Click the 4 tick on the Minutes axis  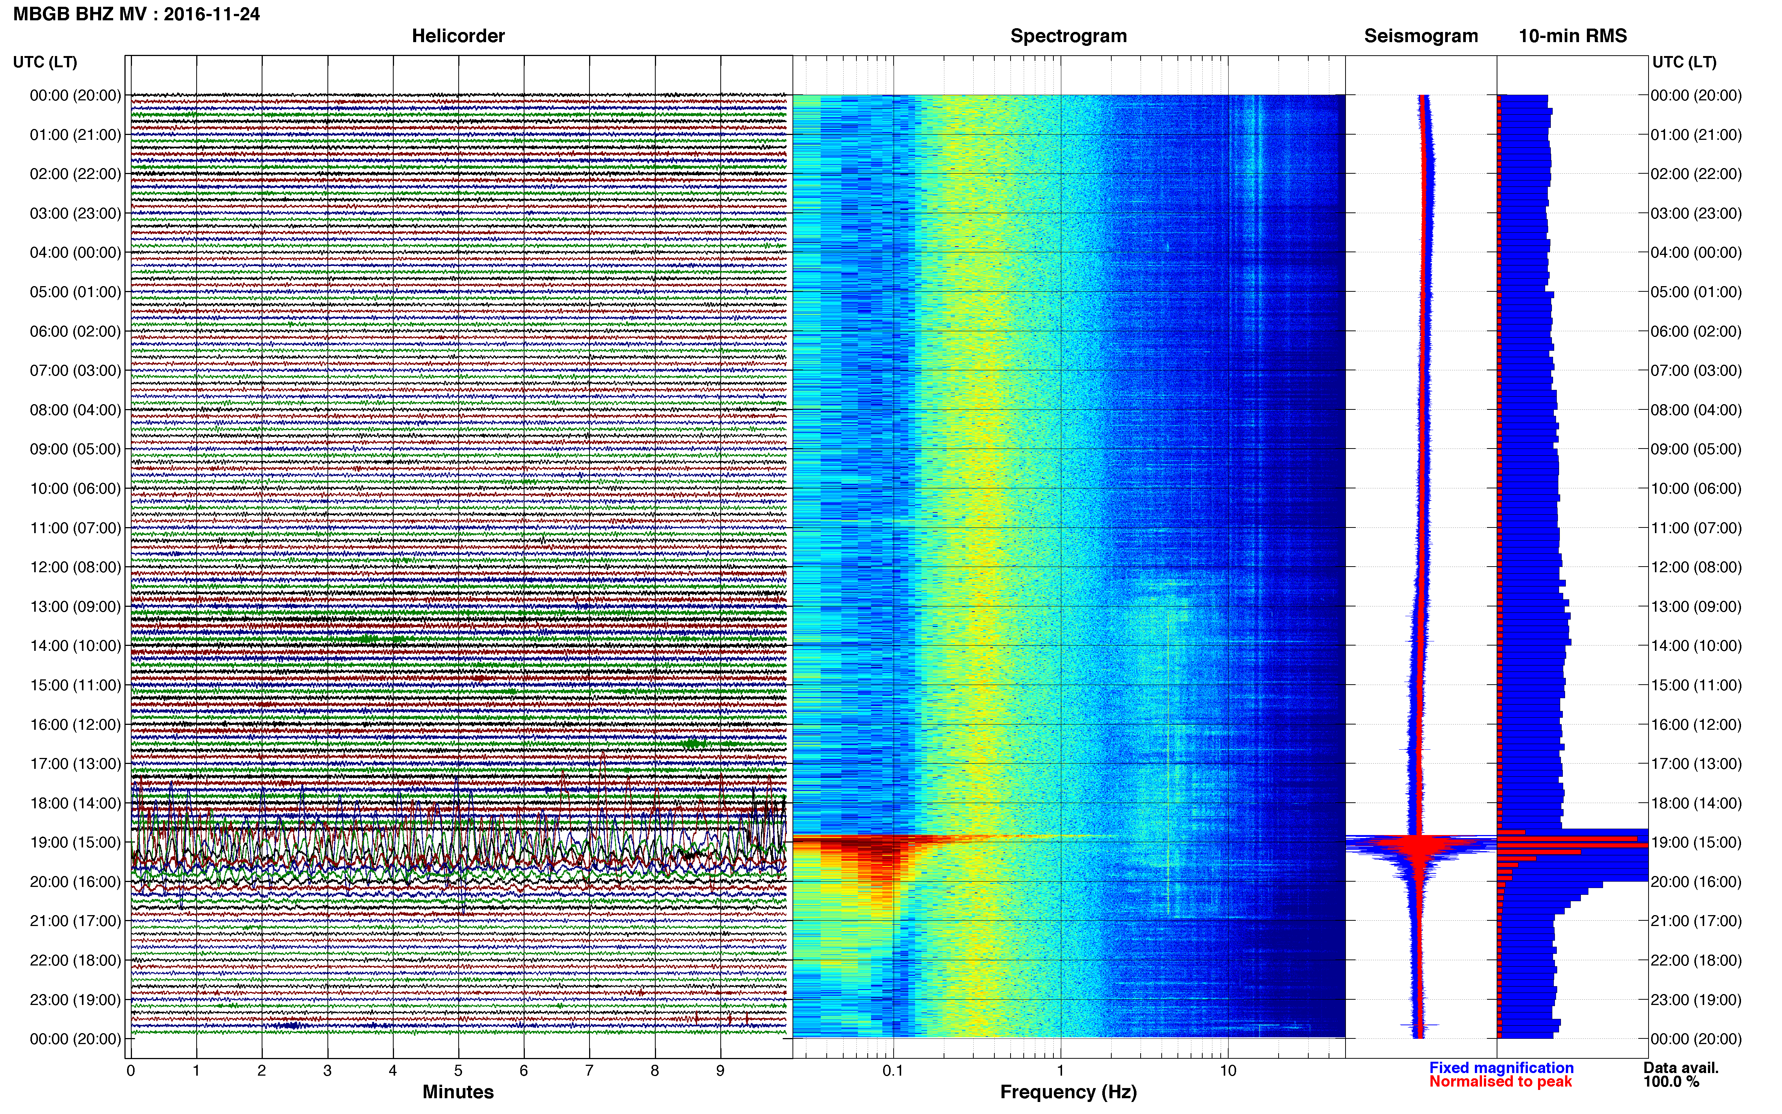(x=392, y=1070)
